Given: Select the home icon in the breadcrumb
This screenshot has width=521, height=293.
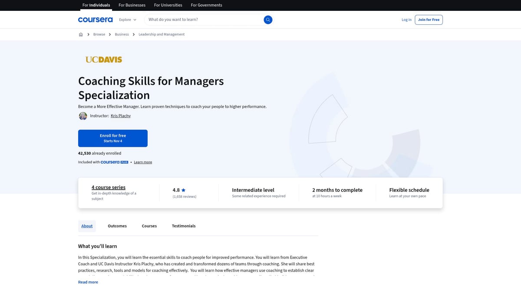Looking at the screenshot, I should pyautogui.click(x=81, y=34).
